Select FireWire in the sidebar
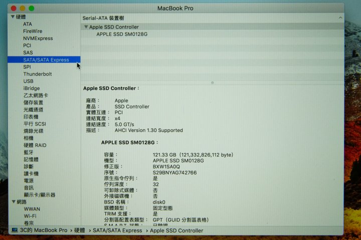This screenshot has height=240, width=361. (x=33, y=31)
